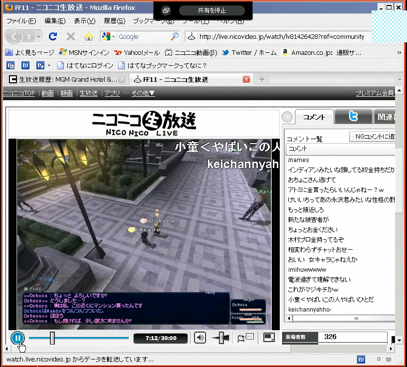The image size is (407, 367).
Task: Open the 静画 link in site navigation
Action: tap(66, 93)
